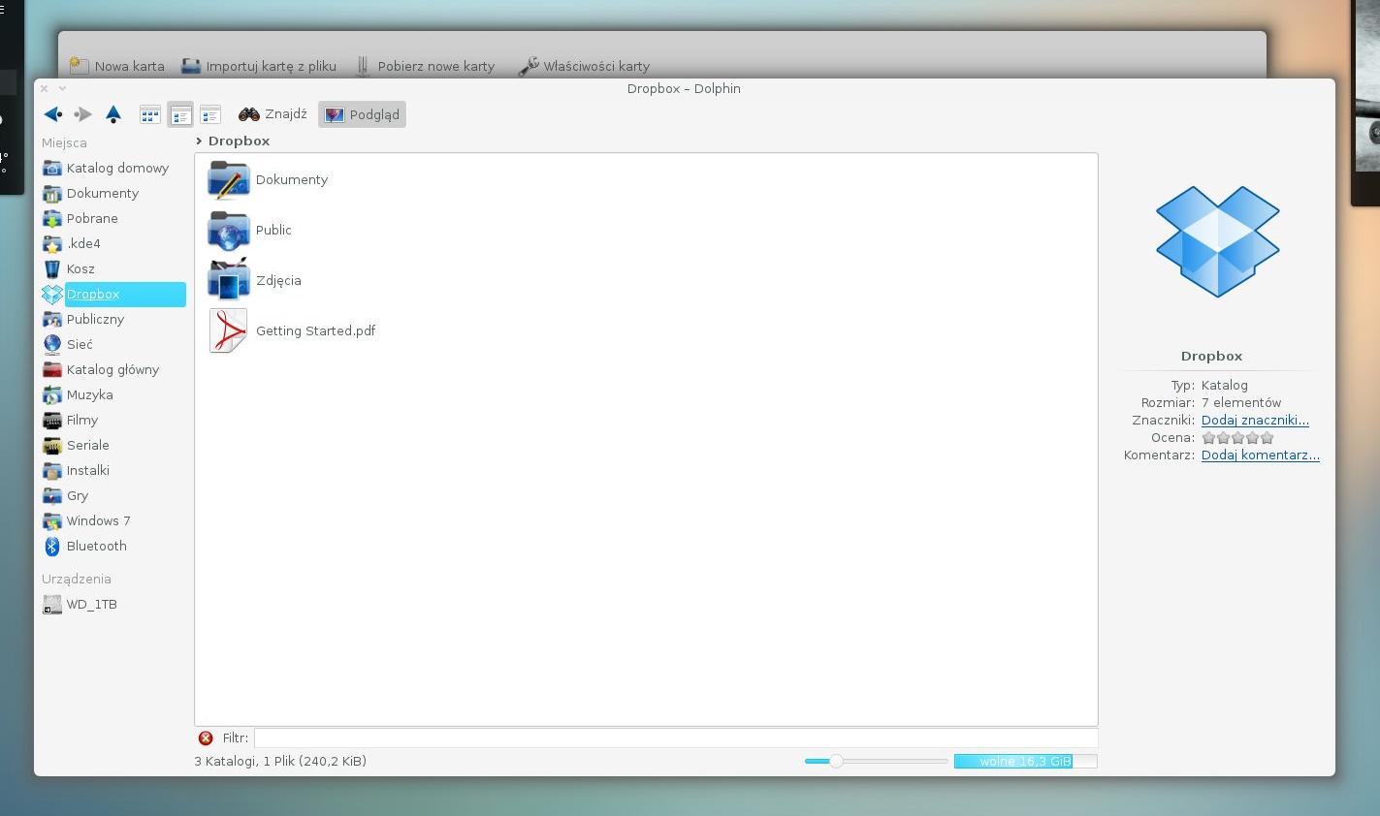This screenshot has width=1380, height=816.
Task: Click the Dodaj znaczniki link
Action: coord(1255,420)
